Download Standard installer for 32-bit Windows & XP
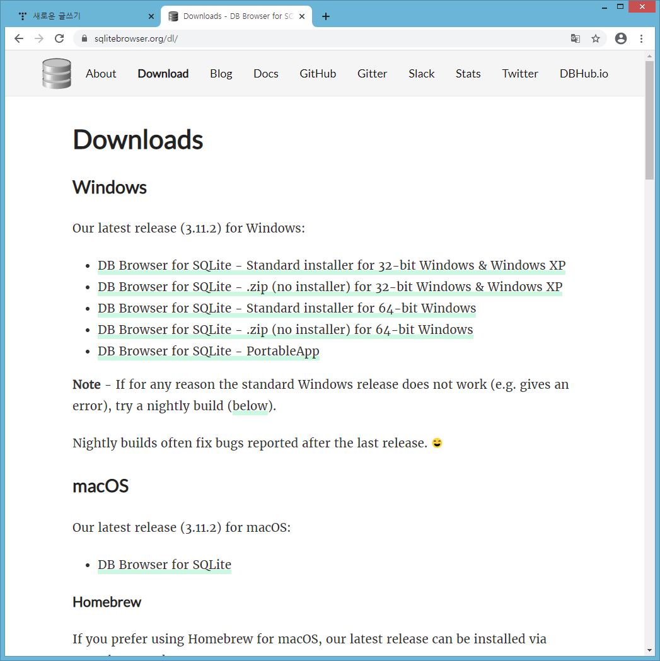Image resolution: width=660 pixels, height=661 pixels. click(332, 265)
